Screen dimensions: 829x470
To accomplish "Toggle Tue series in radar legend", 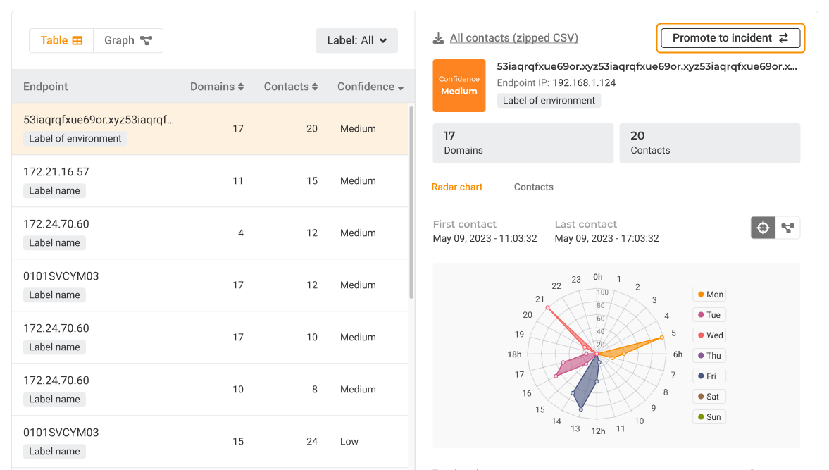I will [709, 314].
